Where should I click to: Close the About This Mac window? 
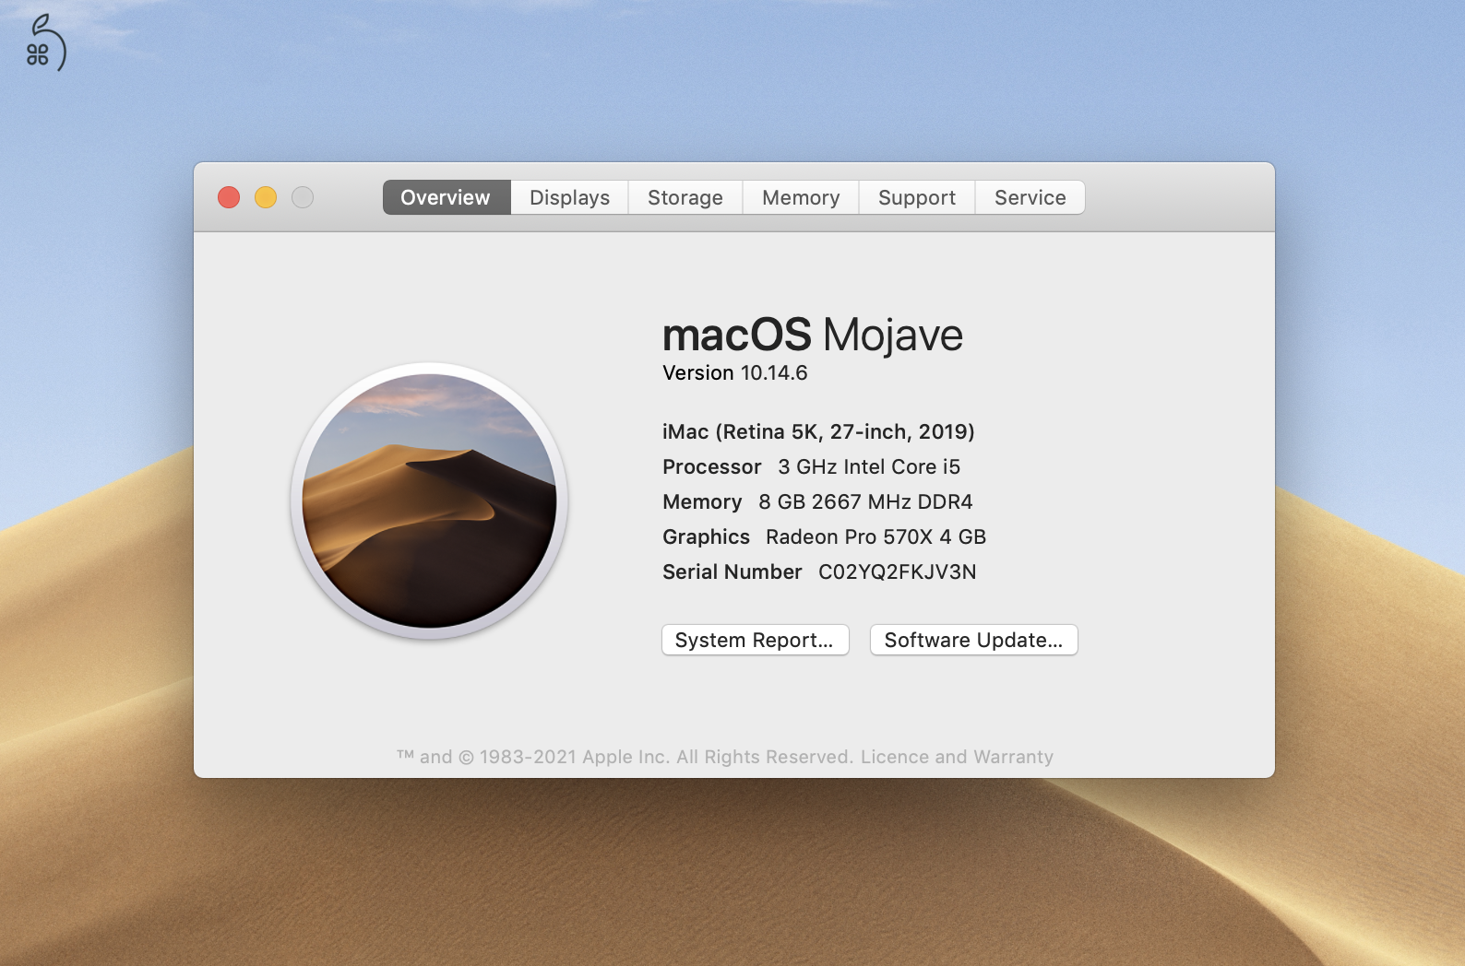(229, 197)
